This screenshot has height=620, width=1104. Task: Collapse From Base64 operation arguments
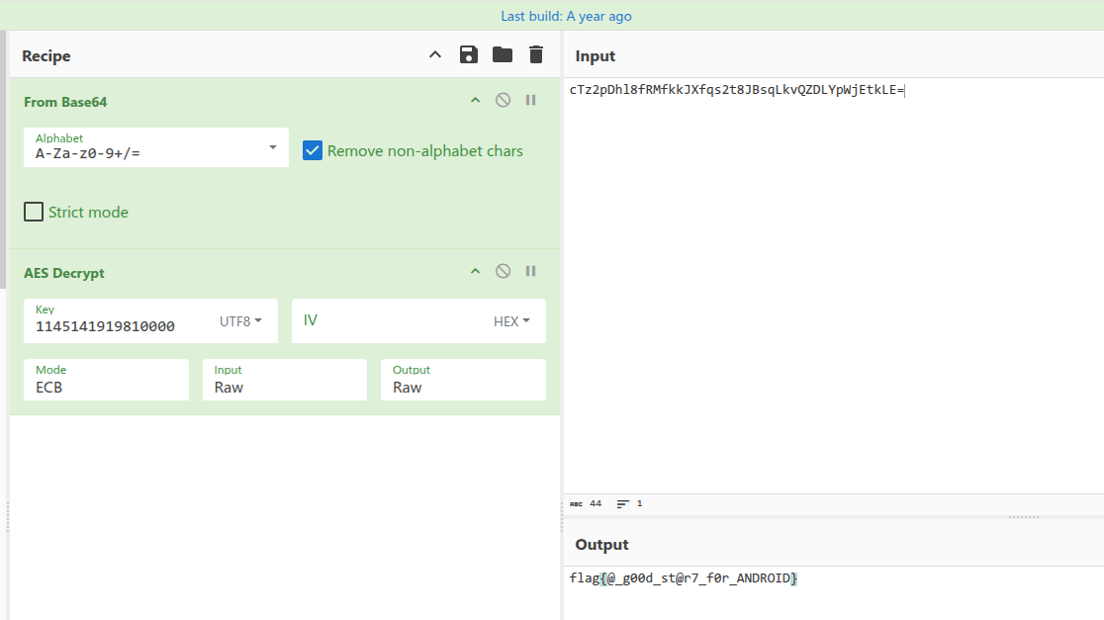pyautogui.click(x=475, y=101)
